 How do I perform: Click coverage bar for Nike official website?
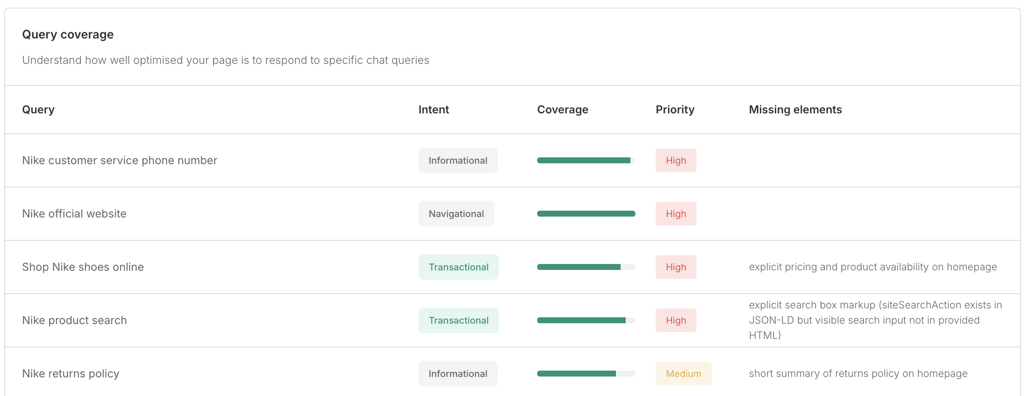pyautogui.click(x=586, y=214)
